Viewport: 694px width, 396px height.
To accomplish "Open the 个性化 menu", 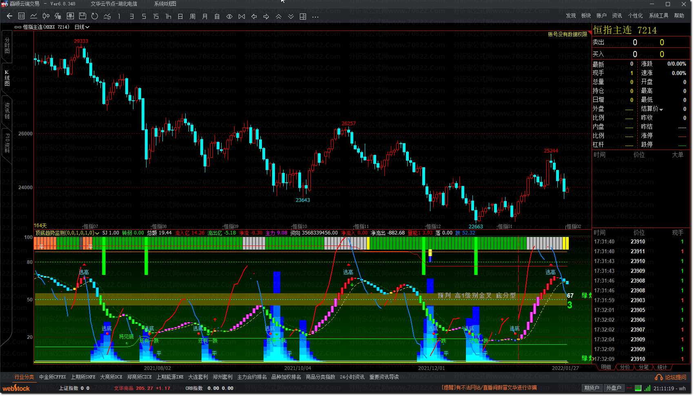I will coord(635,15).
